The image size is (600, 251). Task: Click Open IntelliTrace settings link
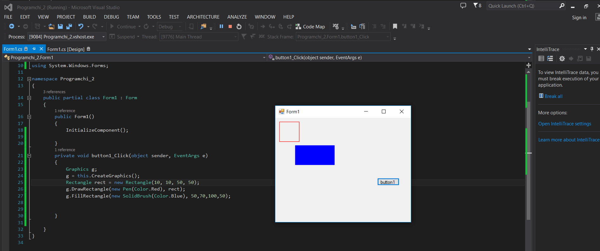[565, 124]
